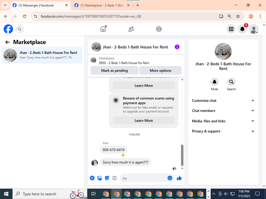Open the Facebook search magnifier

(x=20, y=29)
